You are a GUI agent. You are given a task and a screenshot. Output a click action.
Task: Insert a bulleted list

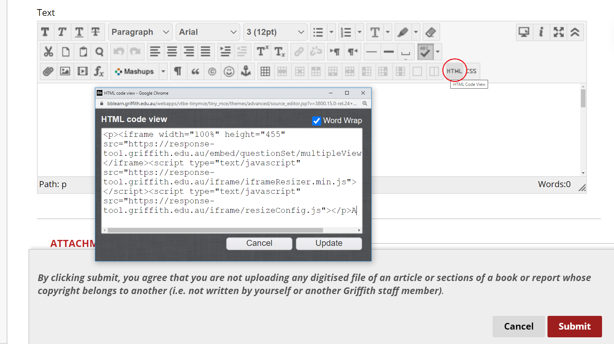point(318,32)
